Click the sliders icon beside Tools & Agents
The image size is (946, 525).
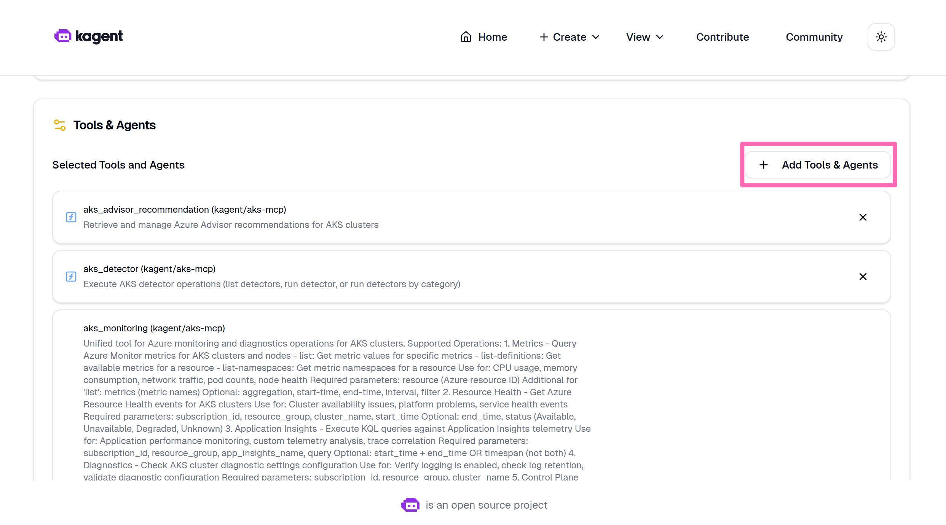coord(59,125)
